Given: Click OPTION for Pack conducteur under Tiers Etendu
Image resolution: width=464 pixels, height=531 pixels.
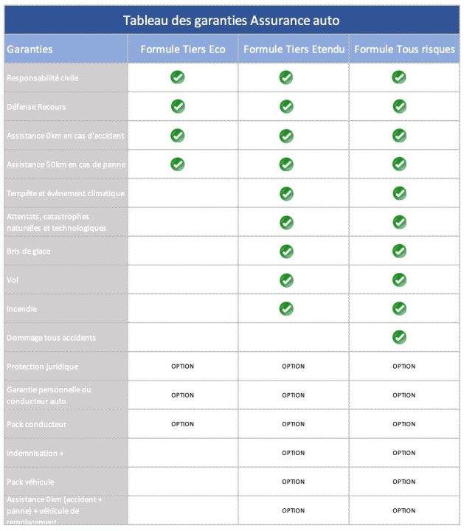Looking at the screenshot, I should (x=293, y=424).
